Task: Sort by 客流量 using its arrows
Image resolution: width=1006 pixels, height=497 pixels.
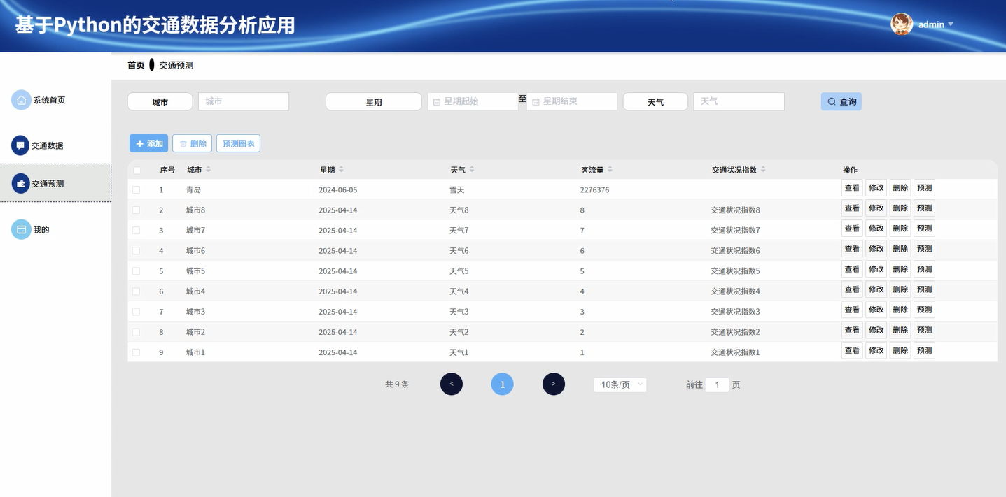Action: [x=610, y=168]
